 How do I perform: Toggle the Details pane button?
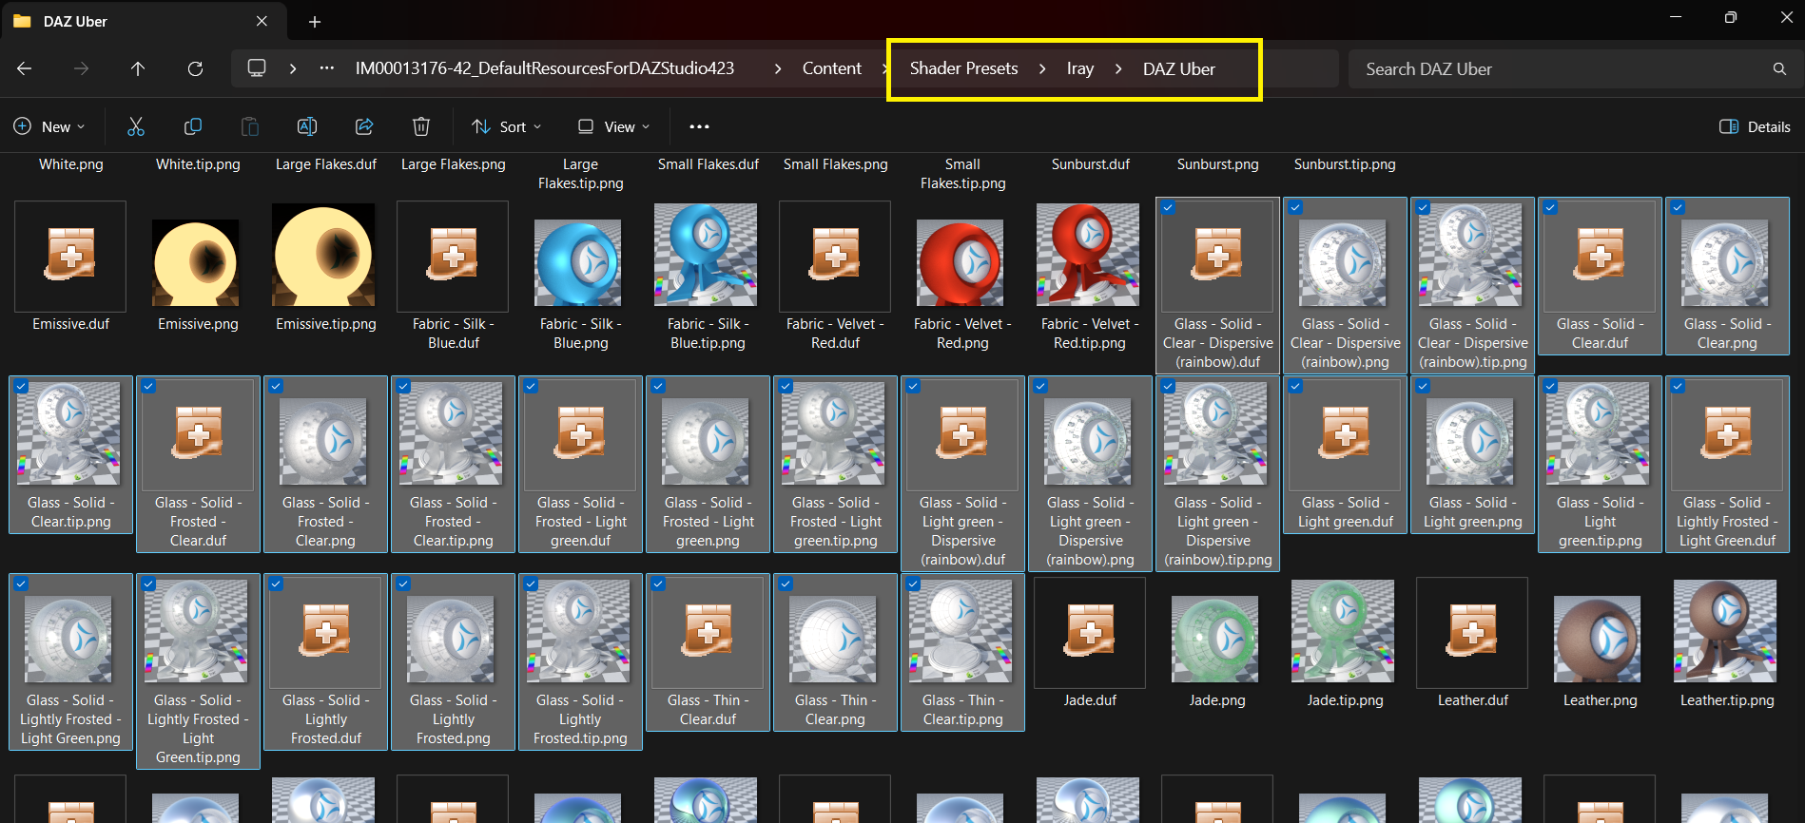[x=1755, y=126]
